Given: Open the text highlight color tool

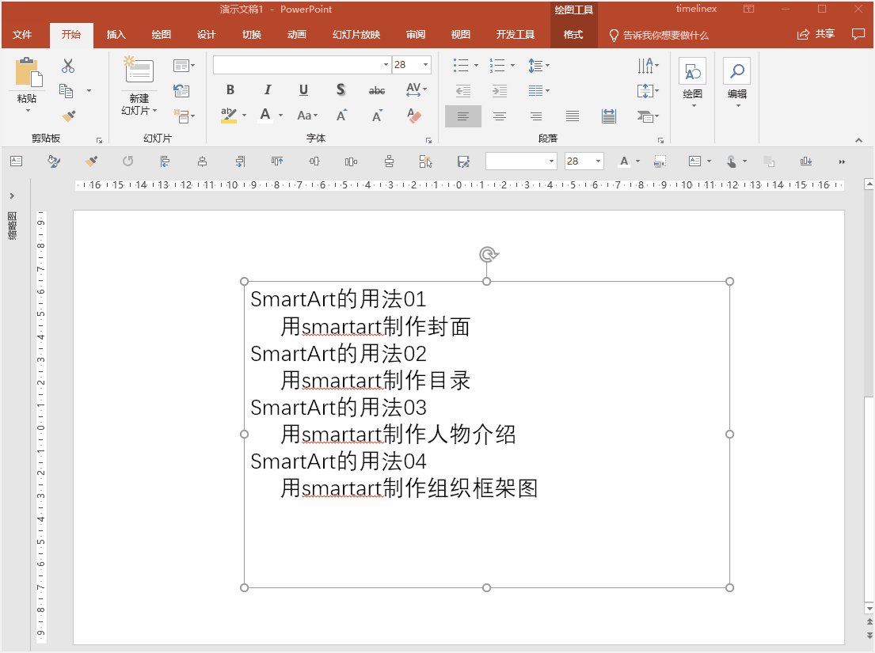Looking at the screenshot, I should point(227,116).
